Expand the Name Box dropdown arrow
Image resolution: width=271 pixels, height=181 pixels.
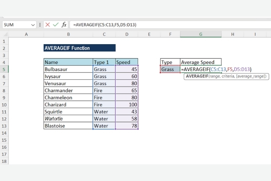(33, 25)
